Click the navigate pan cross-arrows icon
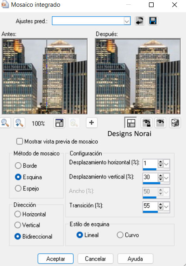 click(x=91, y=122)
